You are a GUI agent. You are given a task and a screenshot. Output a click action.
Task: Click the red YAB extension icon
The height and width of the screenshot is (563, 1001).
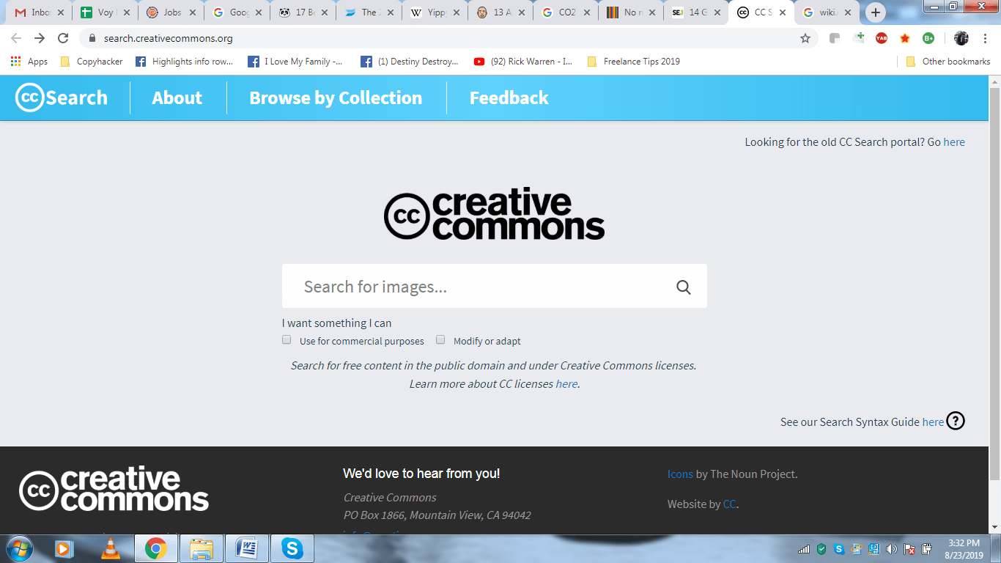pyautogui.click(x=882, y=38)
